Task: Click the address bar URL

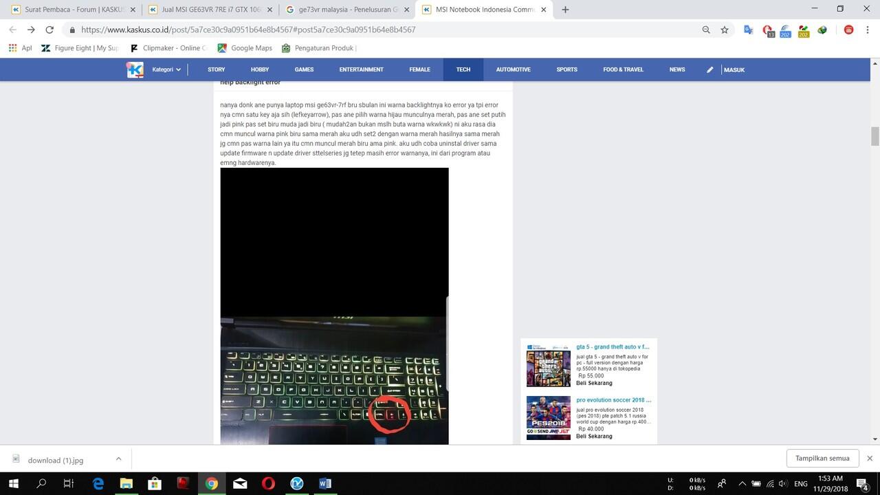Action: click(248, 30)
